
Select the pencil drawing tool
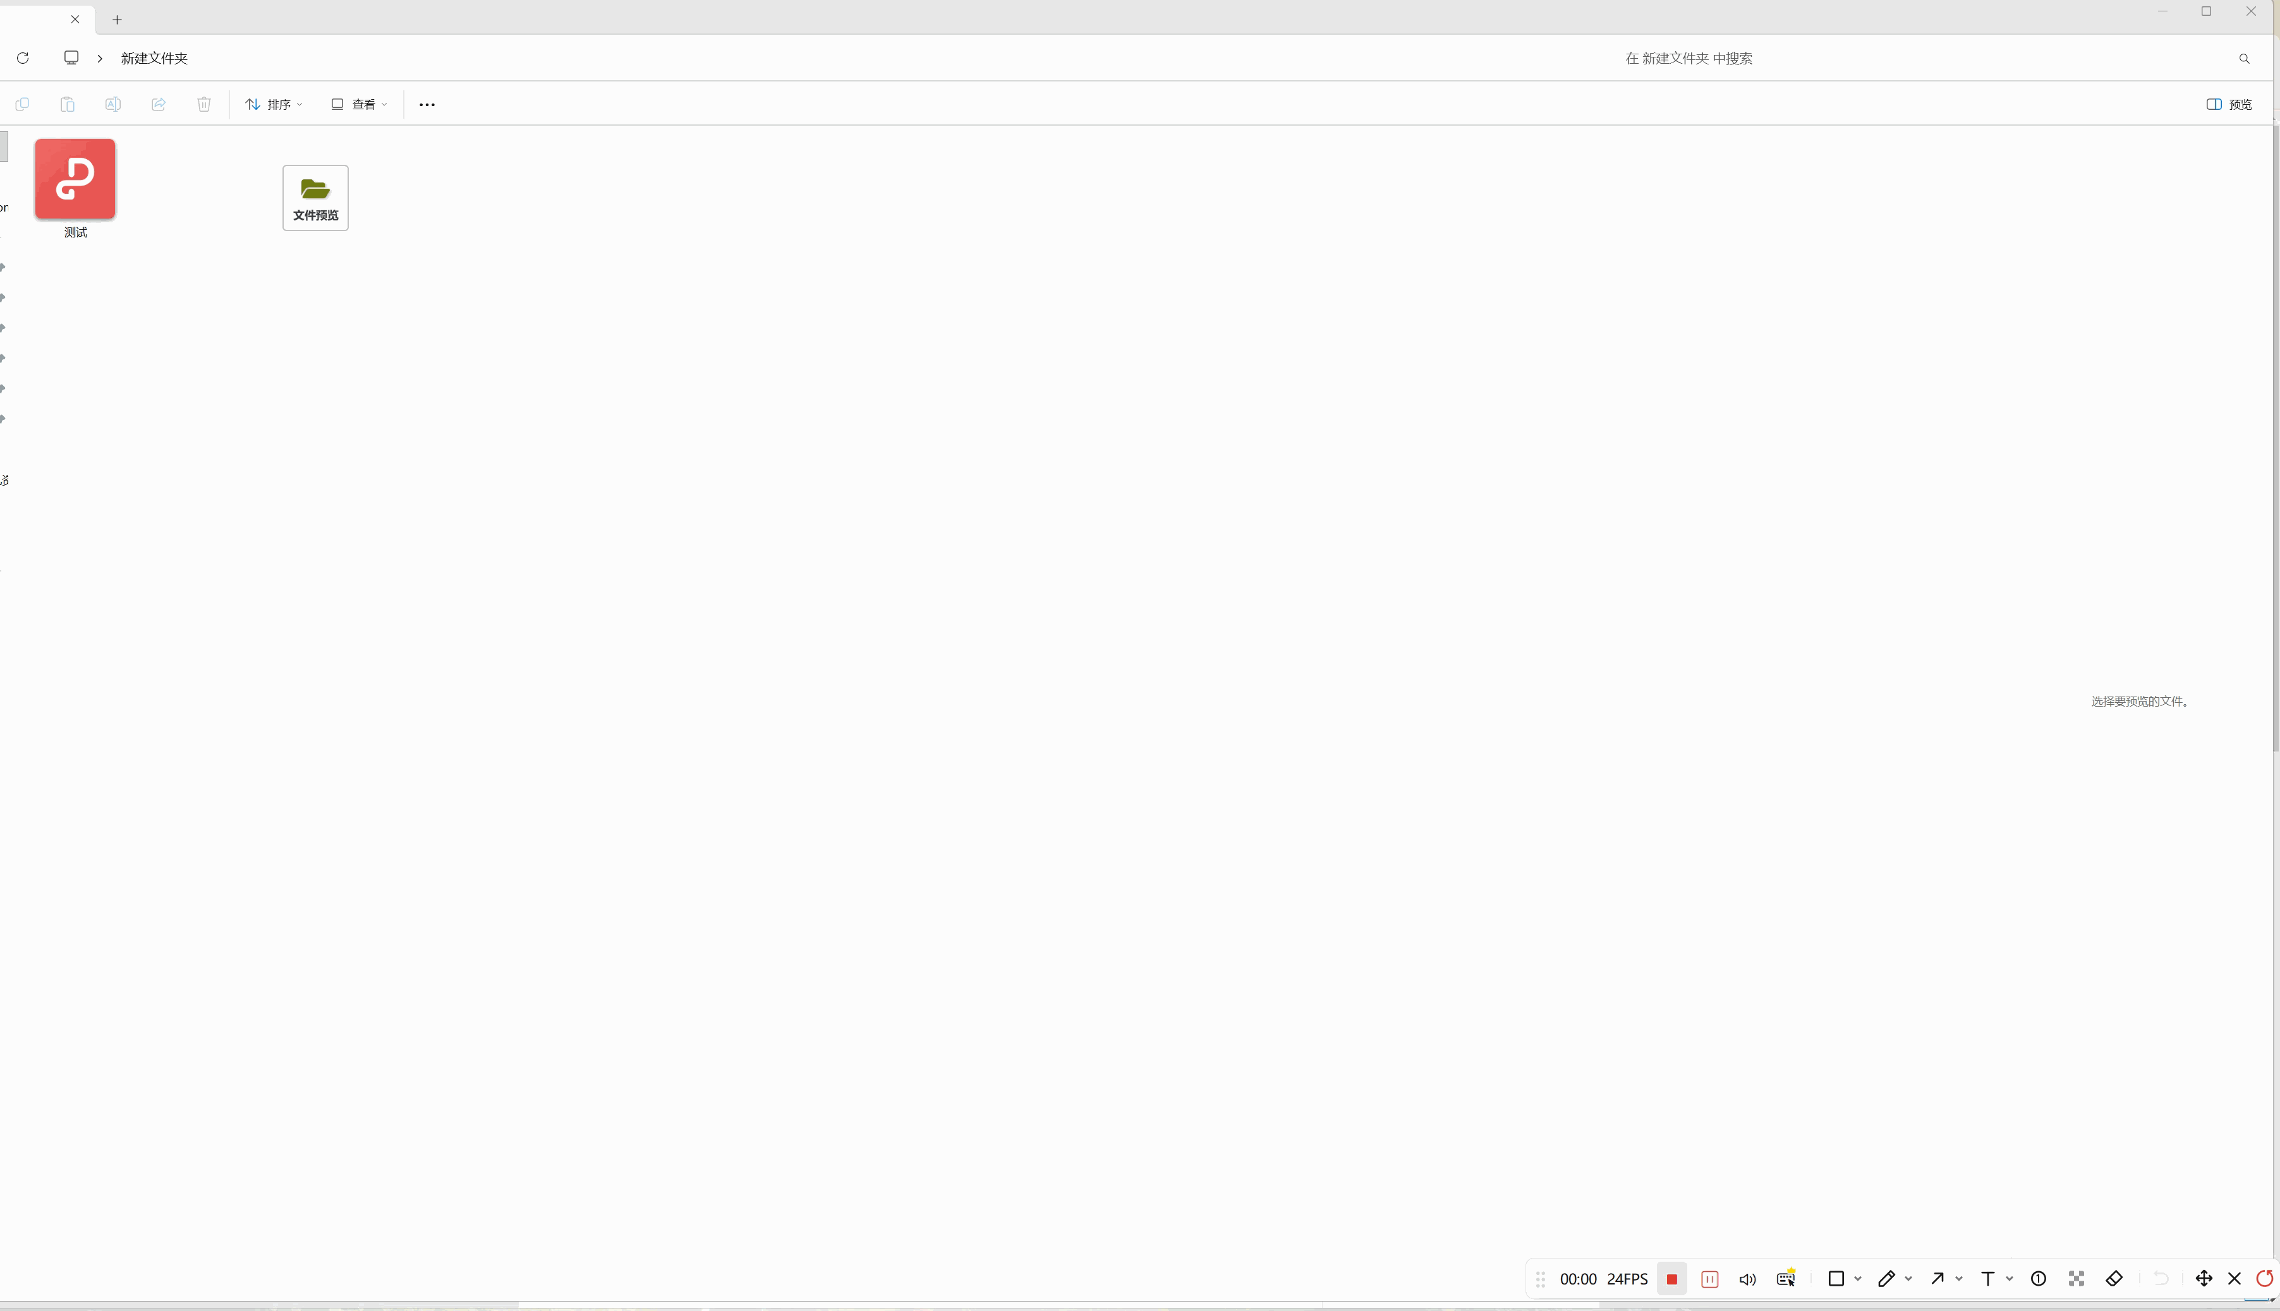pos(1886,1279)
